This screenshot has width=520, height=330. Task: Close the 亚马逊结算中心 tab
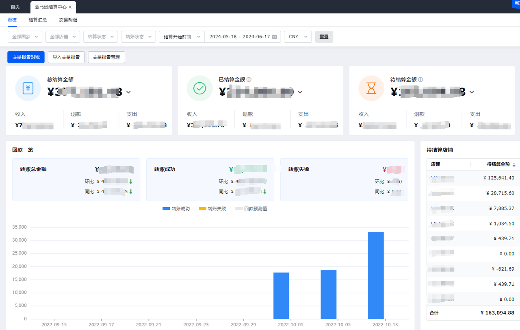[70, 7]
